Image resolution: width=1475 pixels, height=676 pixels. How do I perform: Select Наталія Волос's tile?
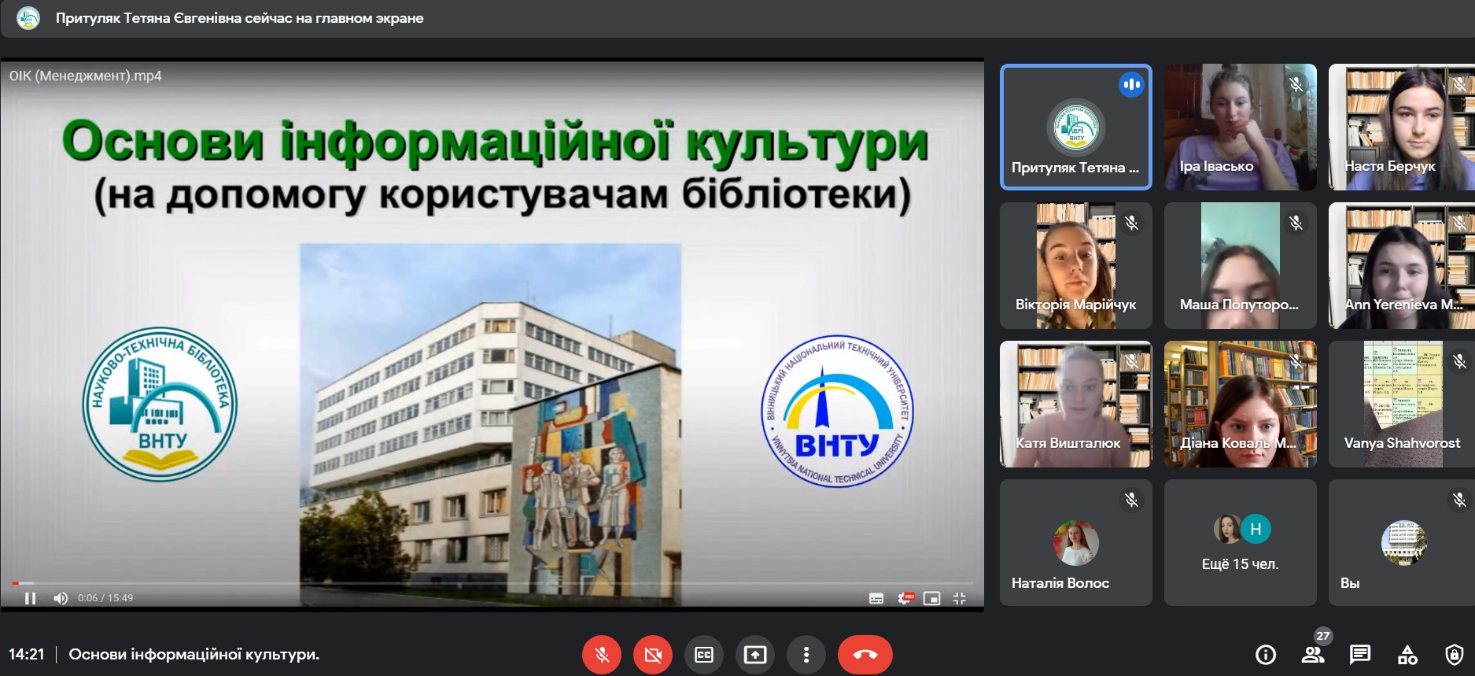[1076, 543]
